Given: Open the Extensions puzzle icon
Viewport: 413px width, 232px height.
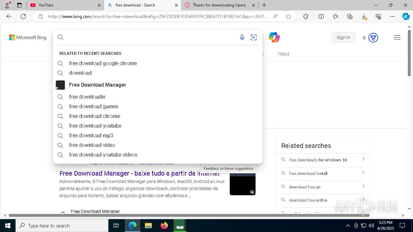Looking at the screenshot, I should [306, 16].
